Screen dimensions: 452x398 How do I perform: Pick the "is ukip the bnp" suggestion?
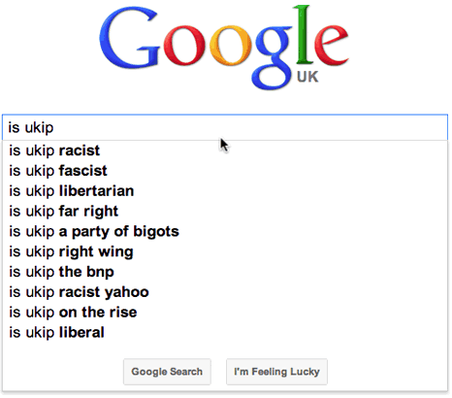pos(225,272)
